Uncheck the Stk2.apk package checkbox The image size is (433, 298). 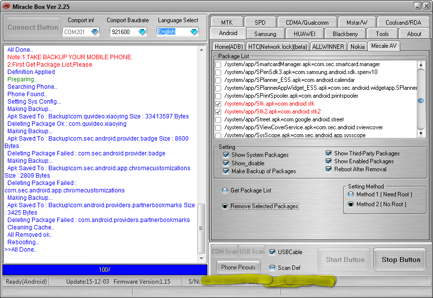(218, 112)
